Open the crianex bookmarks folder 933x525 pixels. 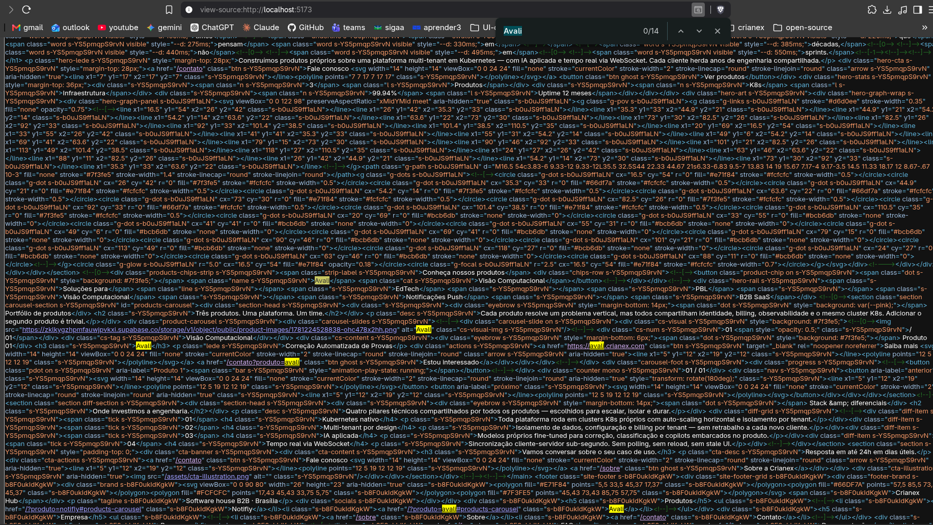click(748, 28)
